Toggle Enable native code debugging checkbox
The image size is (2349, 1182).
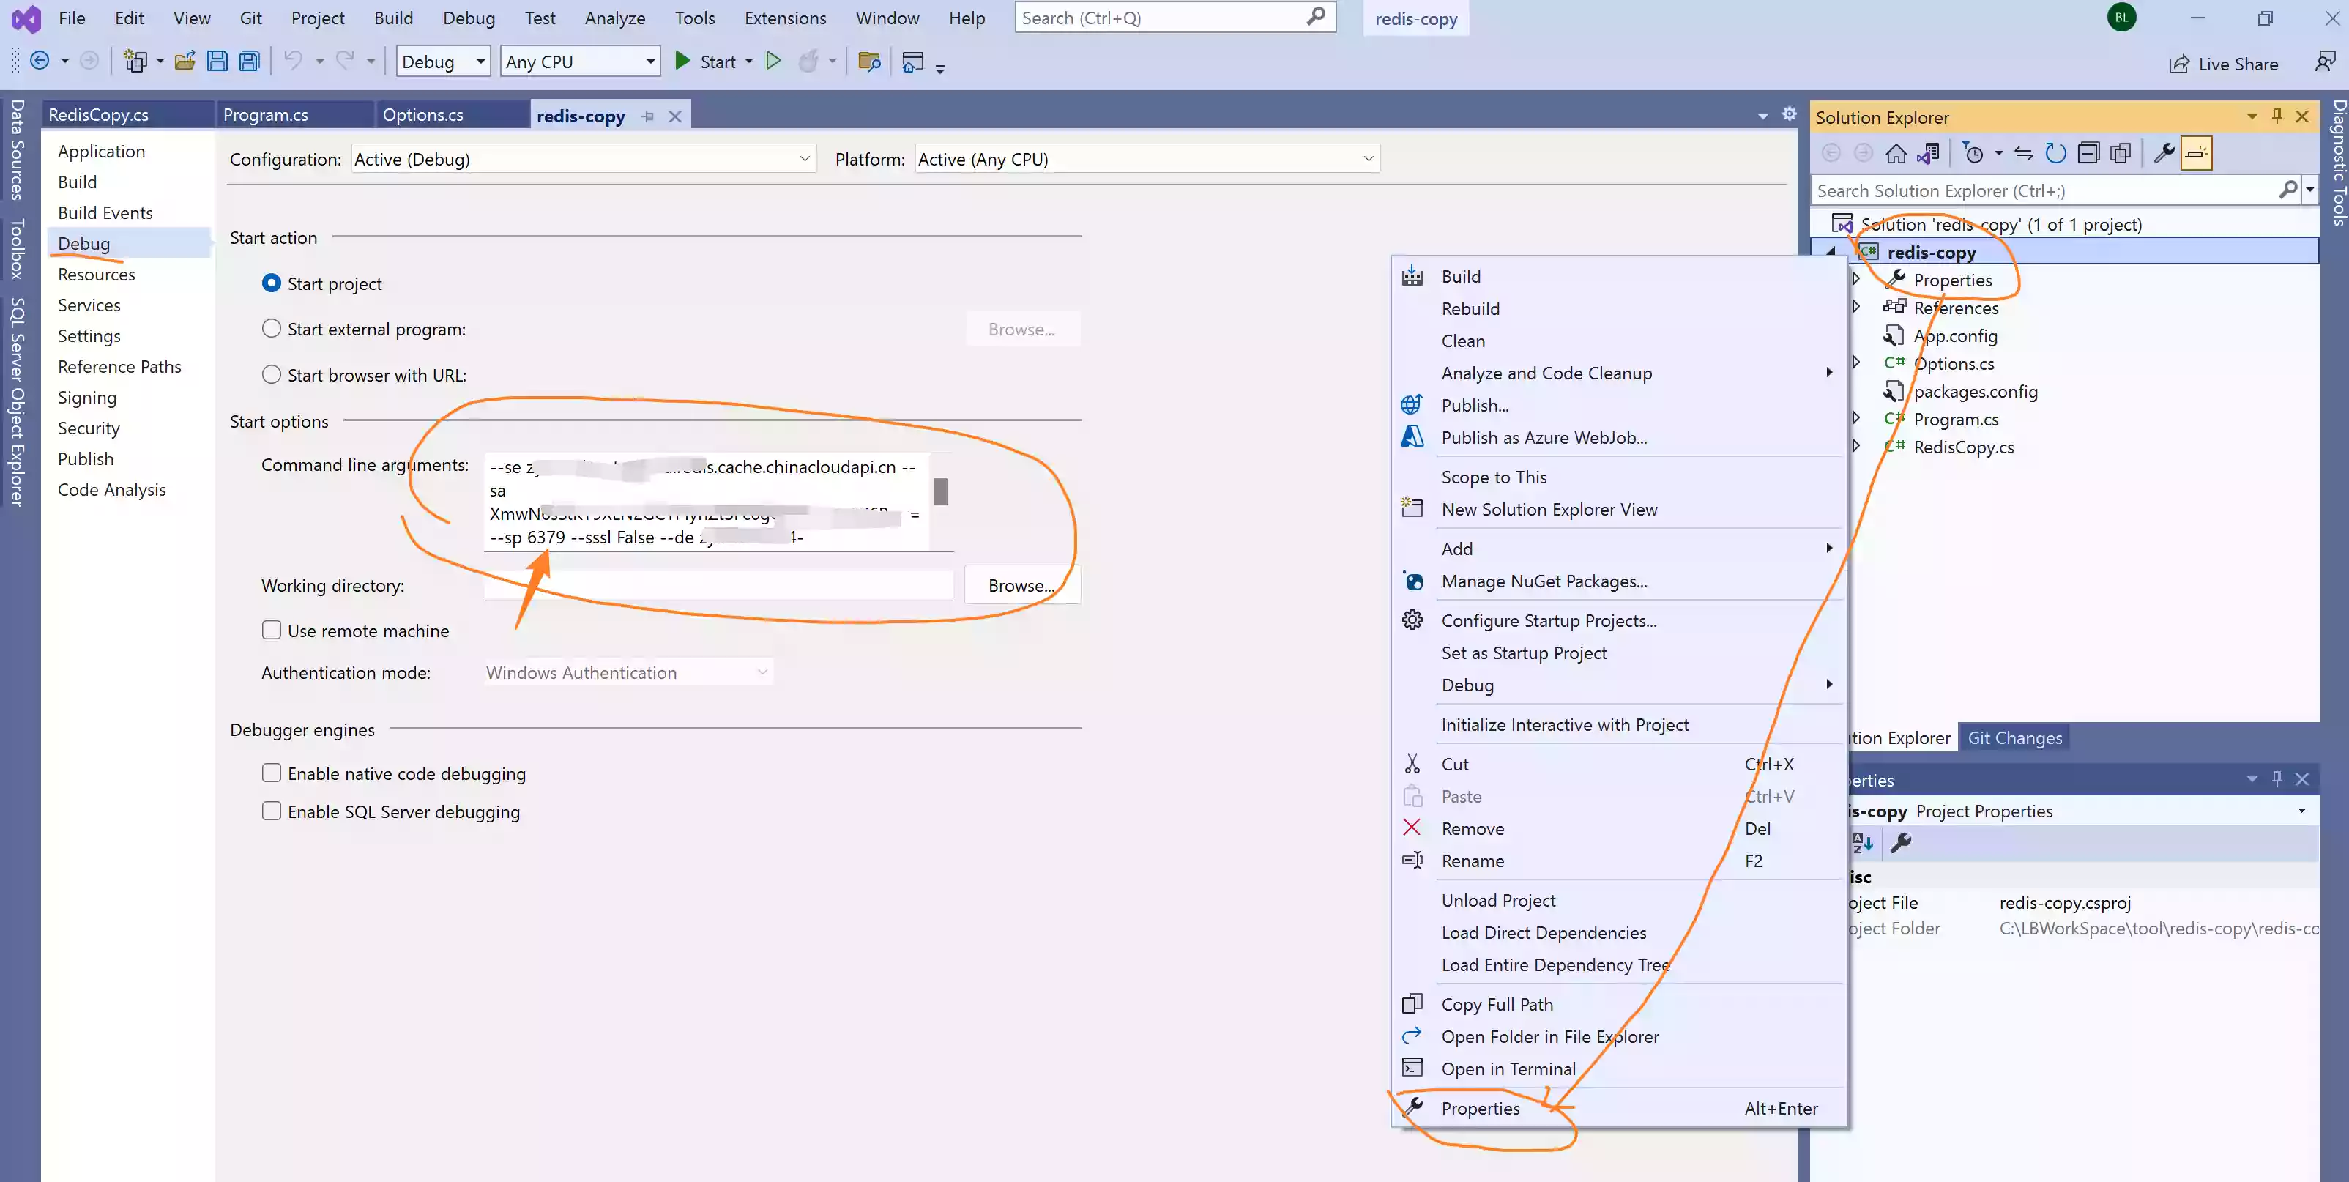271,772
